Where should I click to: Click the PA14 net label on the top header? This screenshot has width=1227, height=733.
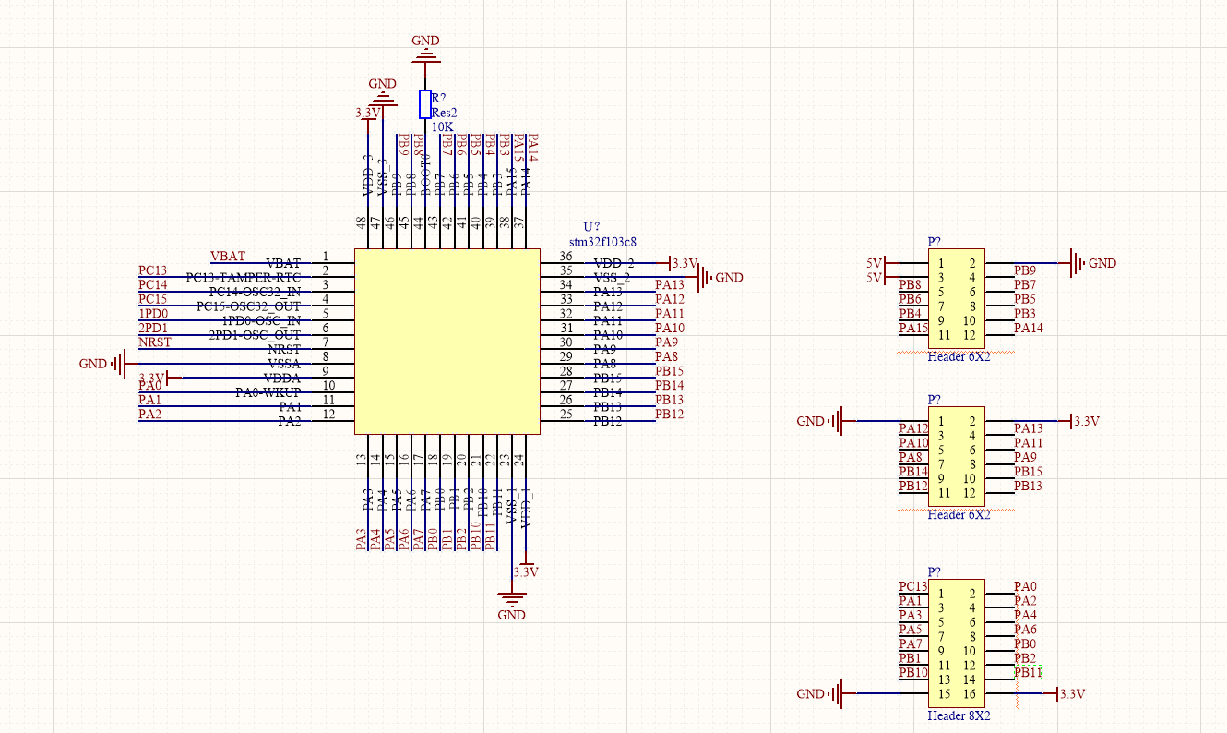coord(1029,328)
